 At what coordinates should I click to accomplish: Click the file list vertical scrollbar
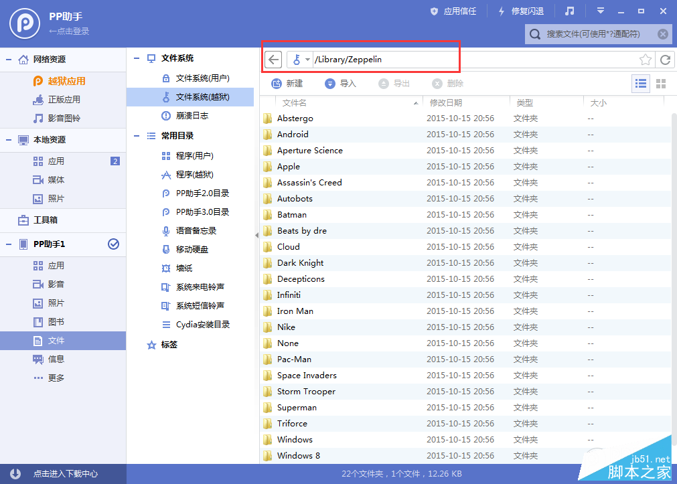[674, 280]
